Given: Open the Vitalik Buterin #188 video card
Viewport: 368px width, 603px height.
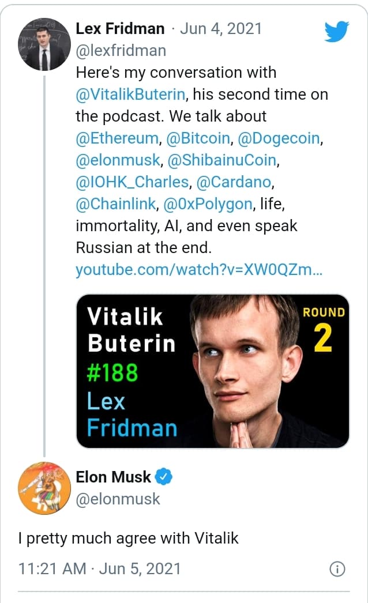Looking at the screenshot, I should tap(213, 371).
